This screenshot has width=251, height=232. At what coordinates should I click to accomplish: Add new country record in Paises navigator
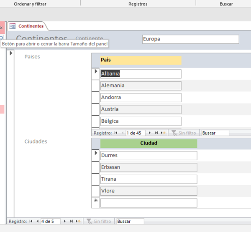(163, 133)
